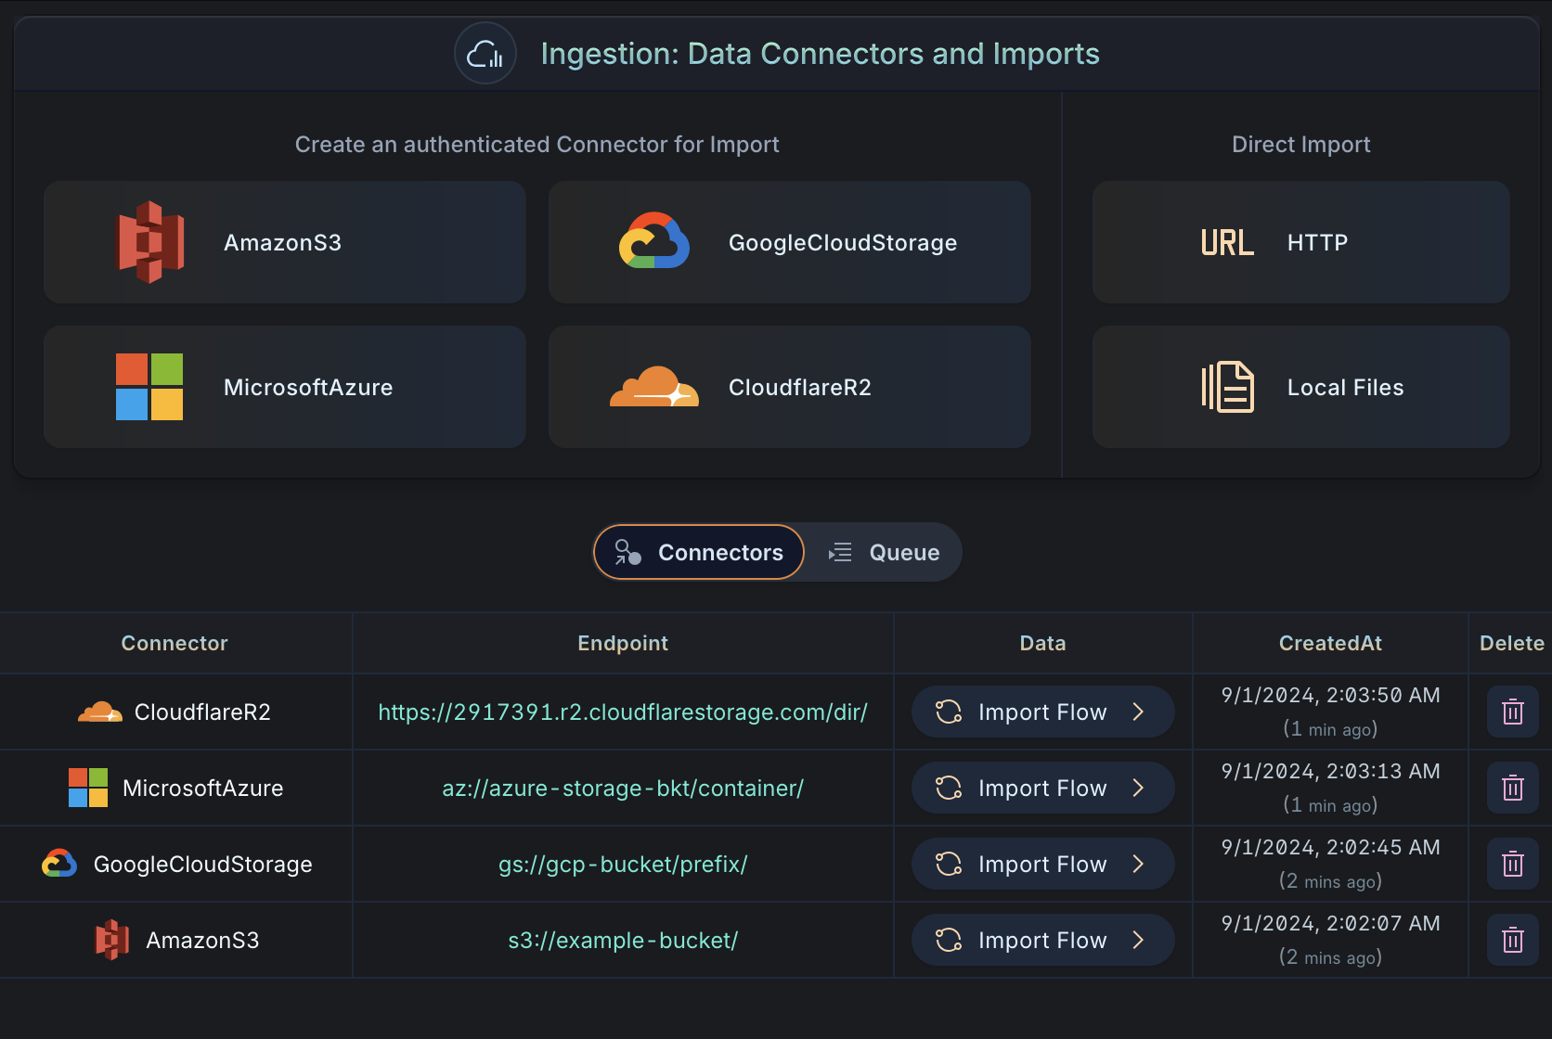Delete the GoogleCloudStorage connector
Screen dimensions: 1552x1039
click(1512, 863)
